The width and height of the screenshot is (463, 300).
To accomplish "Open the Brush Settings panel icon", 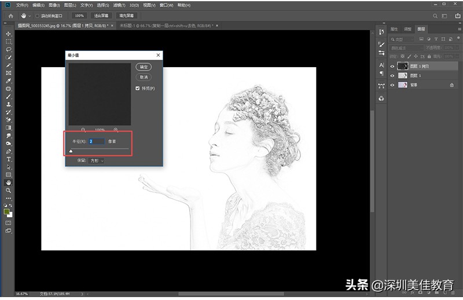I will pyautogui.click(x=381, y=45).
